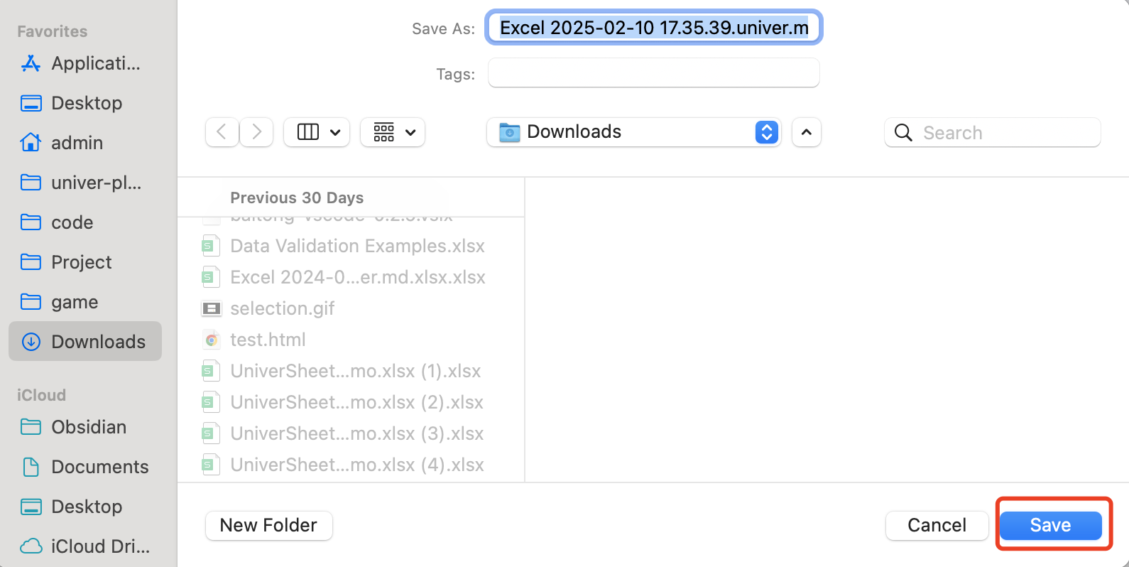
Task: Open the column view options dropdown
Action: [x=317, y=132]
